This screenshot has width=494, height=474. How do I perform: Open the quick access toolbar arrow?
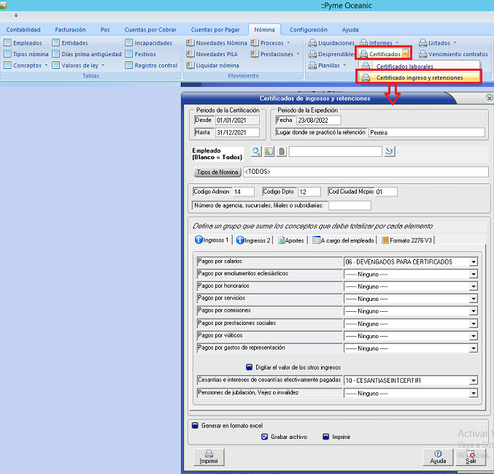pos(16,15)
